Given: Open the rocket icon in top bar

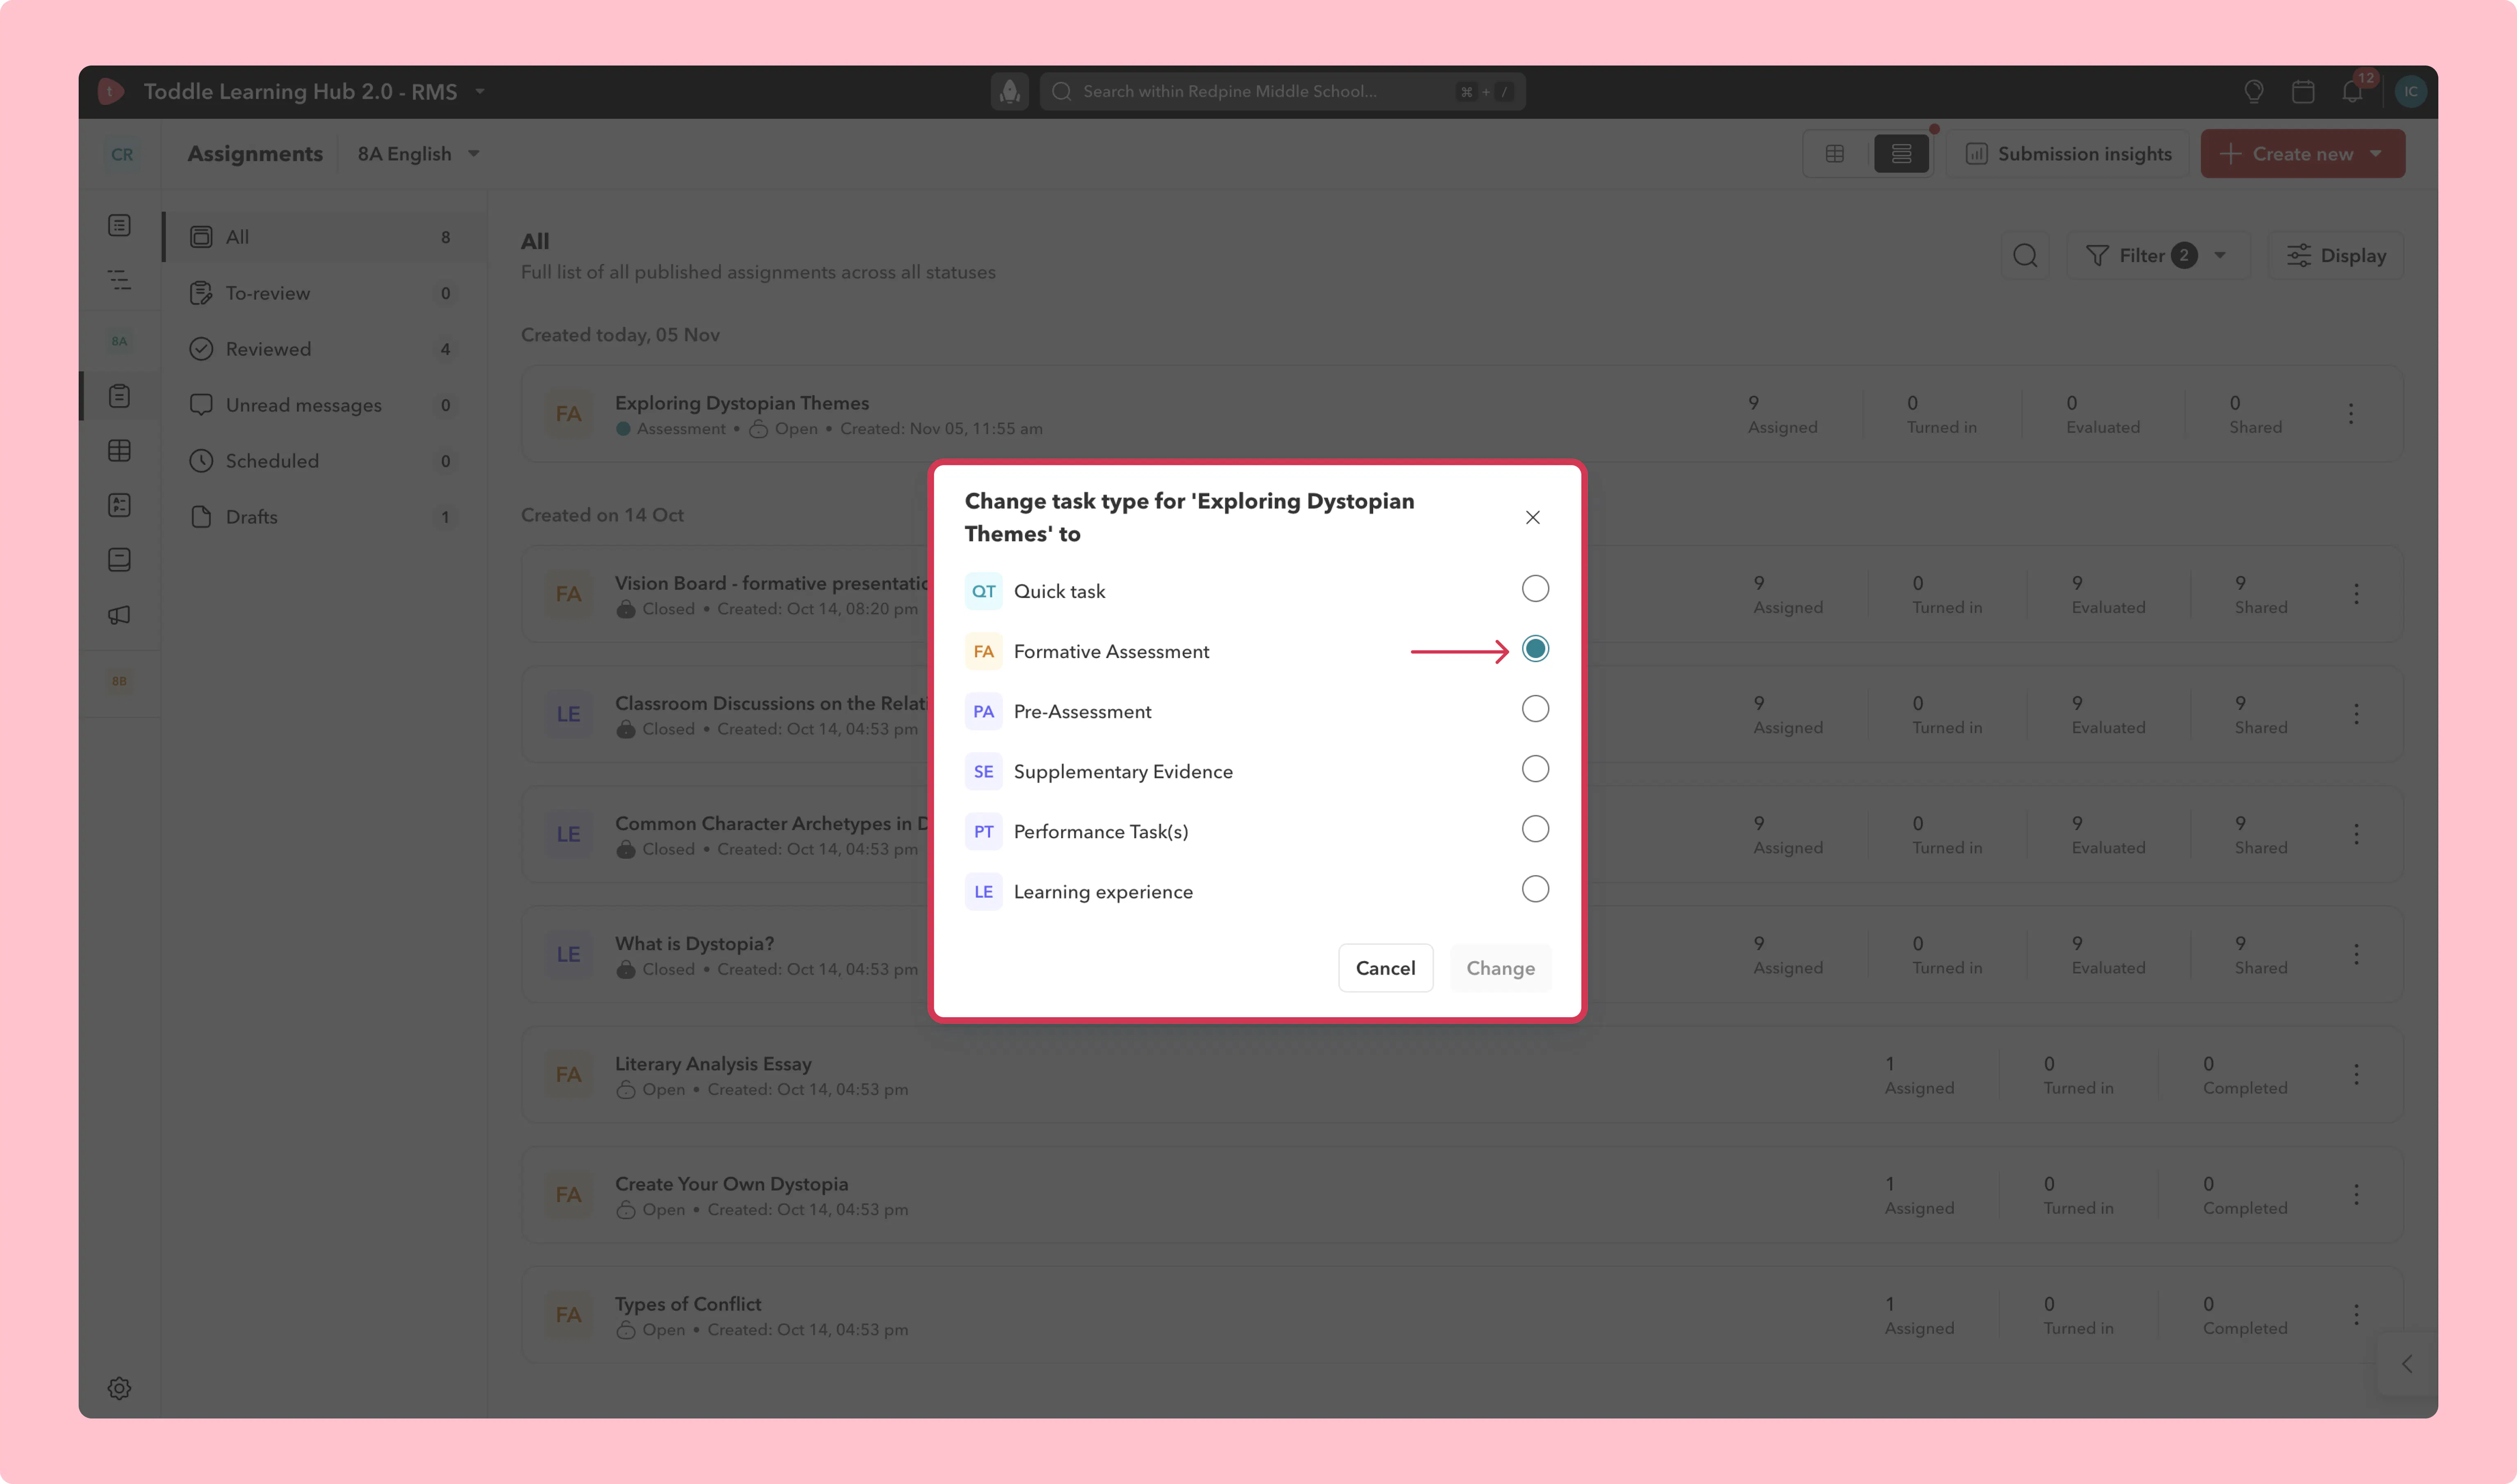Looking at the screenshot, I should coord(1009,92).
